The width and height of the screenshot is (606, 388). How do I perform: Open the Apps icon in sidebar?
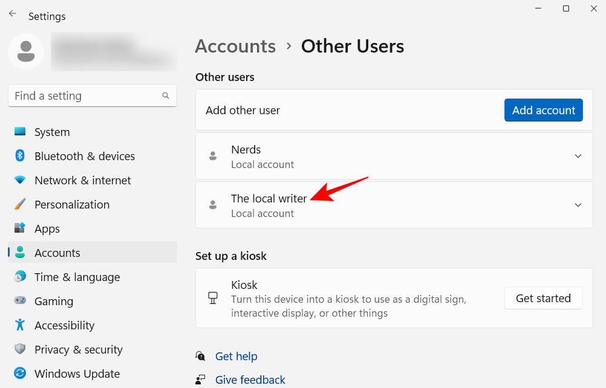coord(20,228)
